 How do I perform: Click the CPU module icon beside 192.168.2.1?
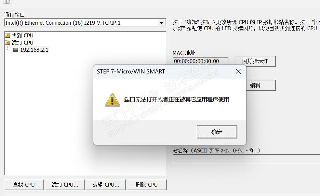pos(16,50)
